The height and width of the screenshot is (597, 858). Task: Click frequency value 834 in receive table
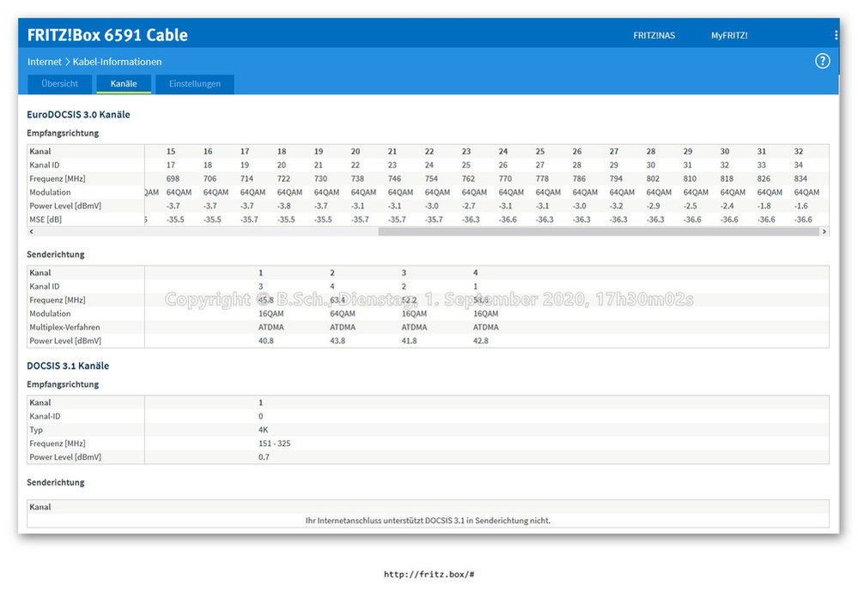(800, 178)
